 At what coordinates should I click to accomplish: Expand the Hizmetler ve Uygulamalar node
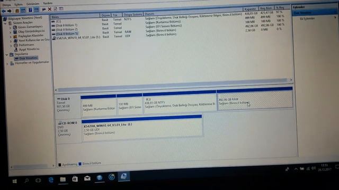[7, 64]
